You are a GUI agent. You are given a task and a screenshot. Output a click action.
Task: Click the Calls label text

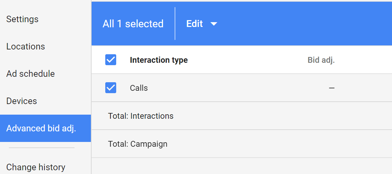pyautogui.click(x=139, y=88)
